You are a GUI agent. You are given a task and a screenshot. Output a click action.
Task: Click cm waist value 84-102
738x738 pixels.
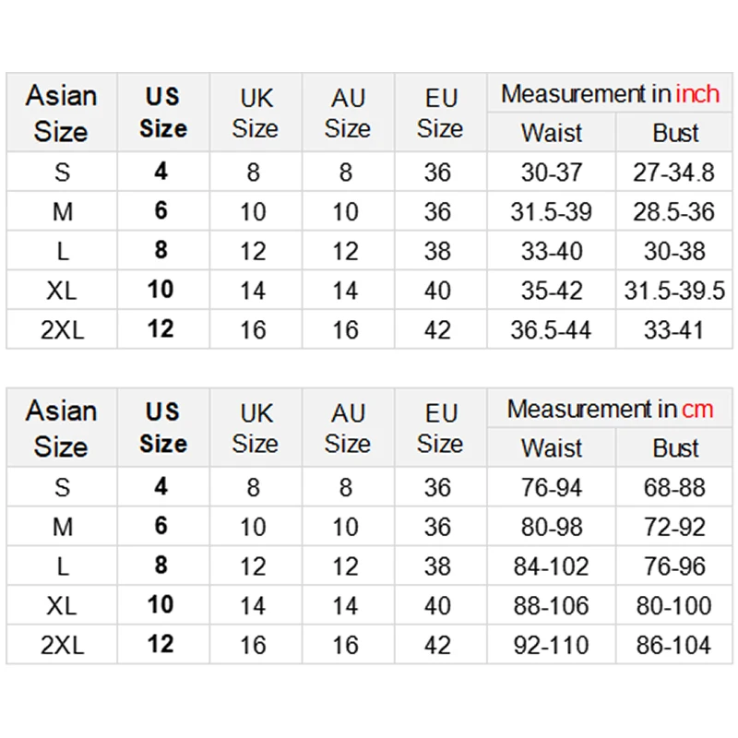click(x=551, y=566)
